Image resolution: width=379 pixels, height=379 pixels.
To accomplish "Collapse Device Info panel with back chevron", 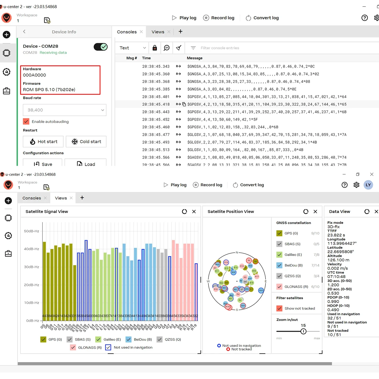I will point(24,32).
